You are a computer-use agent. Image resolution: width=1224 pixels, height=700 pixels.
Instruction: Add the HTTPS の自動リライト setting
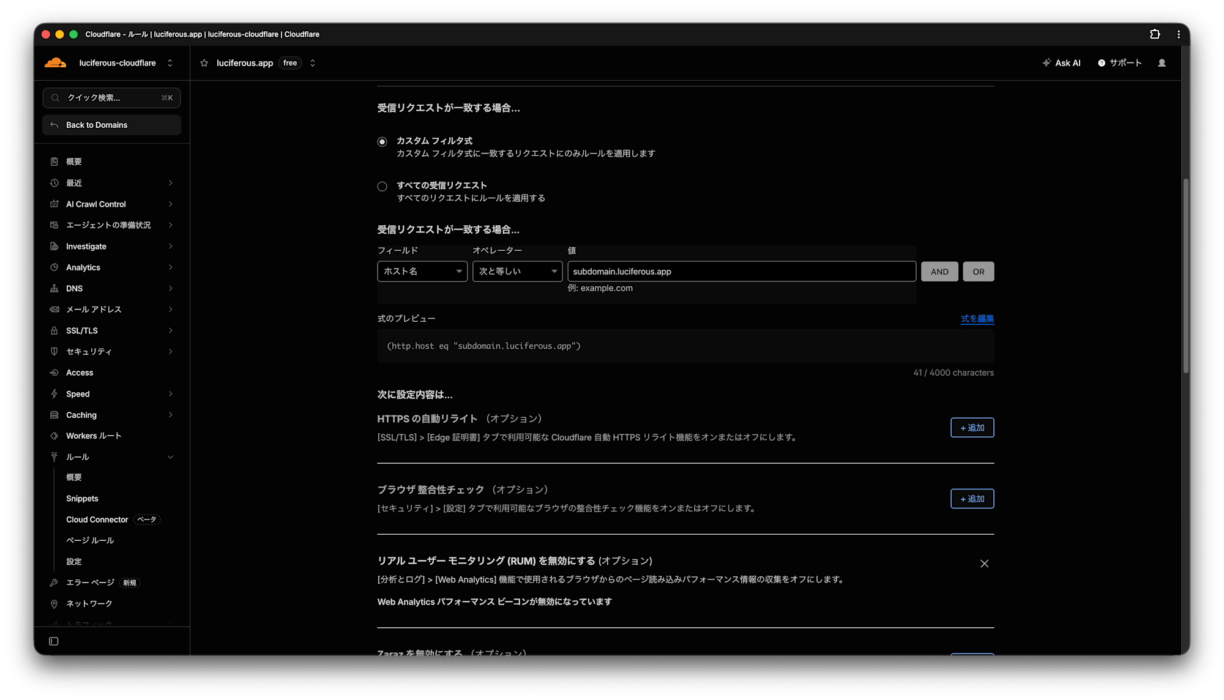972,428
